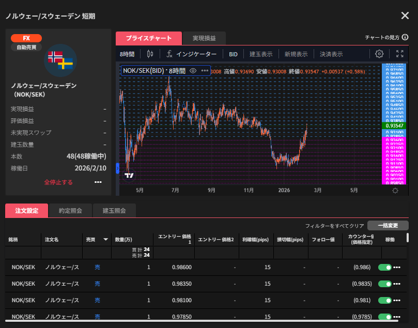
Task: Open the NOK/SEK chart legend more menu
Action: click(x=205, y=71)
